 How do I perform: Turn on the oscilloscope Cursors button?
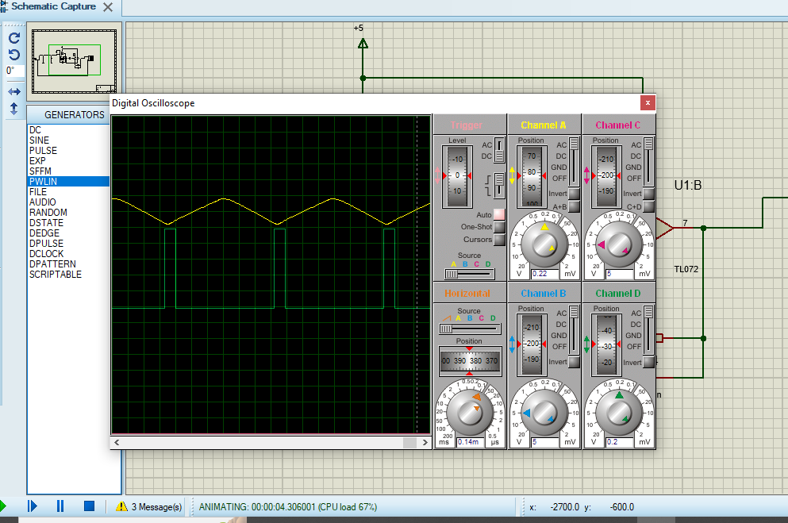499,240
